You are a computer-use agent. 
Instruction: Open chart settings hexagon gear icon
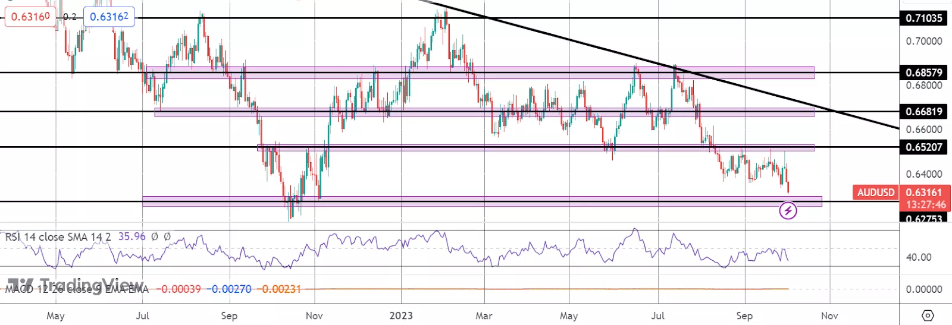(928, 315)
